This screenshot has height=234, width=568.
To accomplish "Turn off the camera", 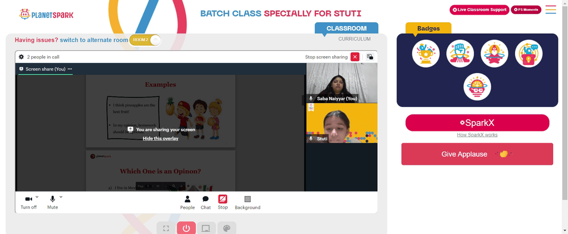I will tap(28, 203).
